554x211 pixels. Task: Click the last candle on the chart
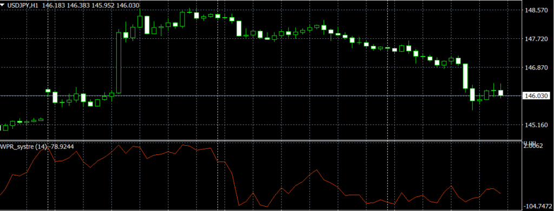click(500, 93)
